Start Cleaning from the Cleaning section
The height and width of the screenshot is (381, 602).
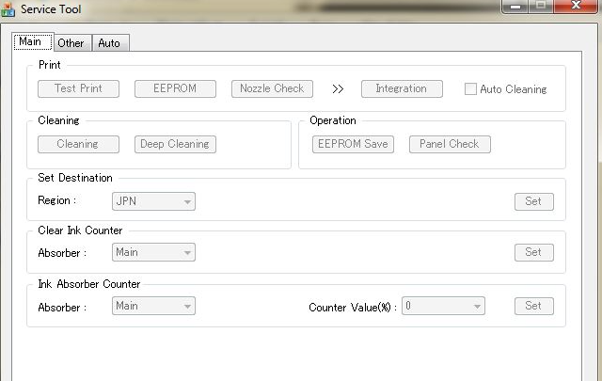pos(78,144)
